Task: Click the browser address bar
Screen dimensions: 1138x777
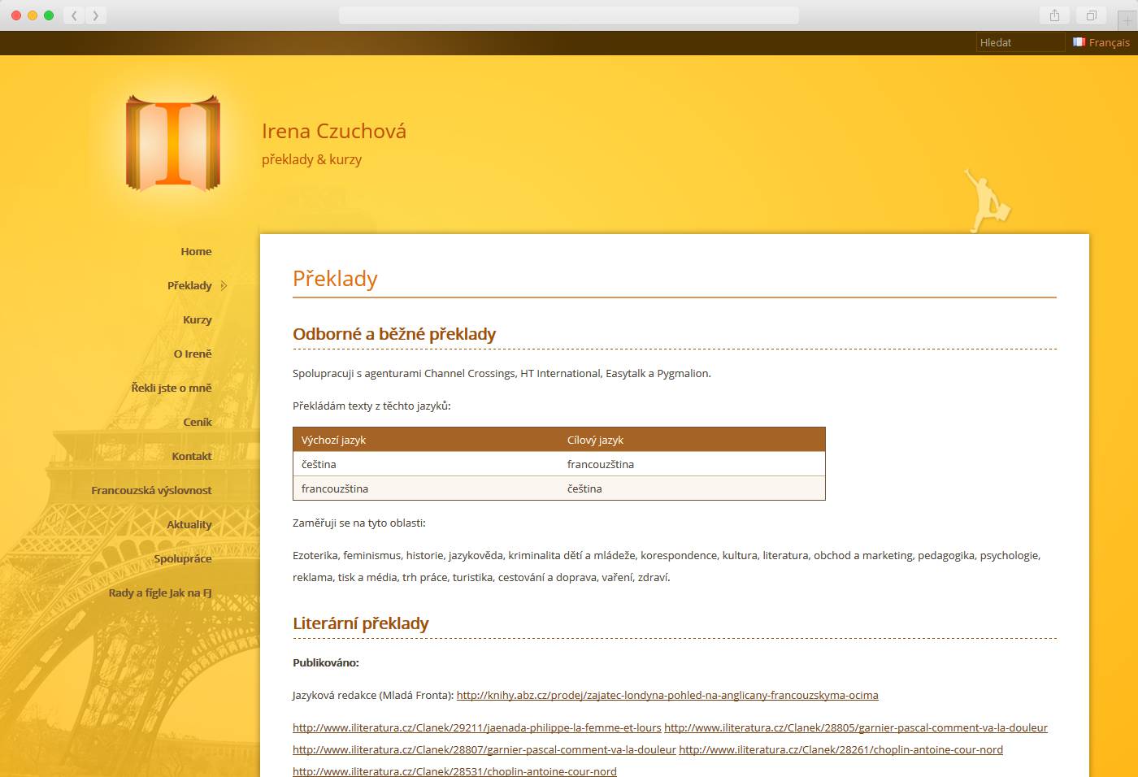Action: pyautogui.click(x=568, y=15)
